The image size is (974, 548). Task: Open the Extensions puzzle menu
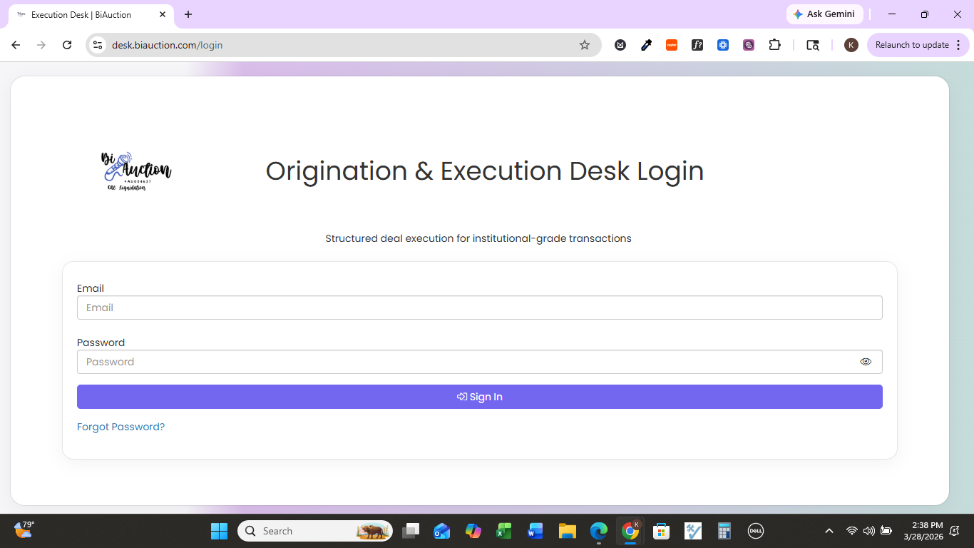point(774,45)
